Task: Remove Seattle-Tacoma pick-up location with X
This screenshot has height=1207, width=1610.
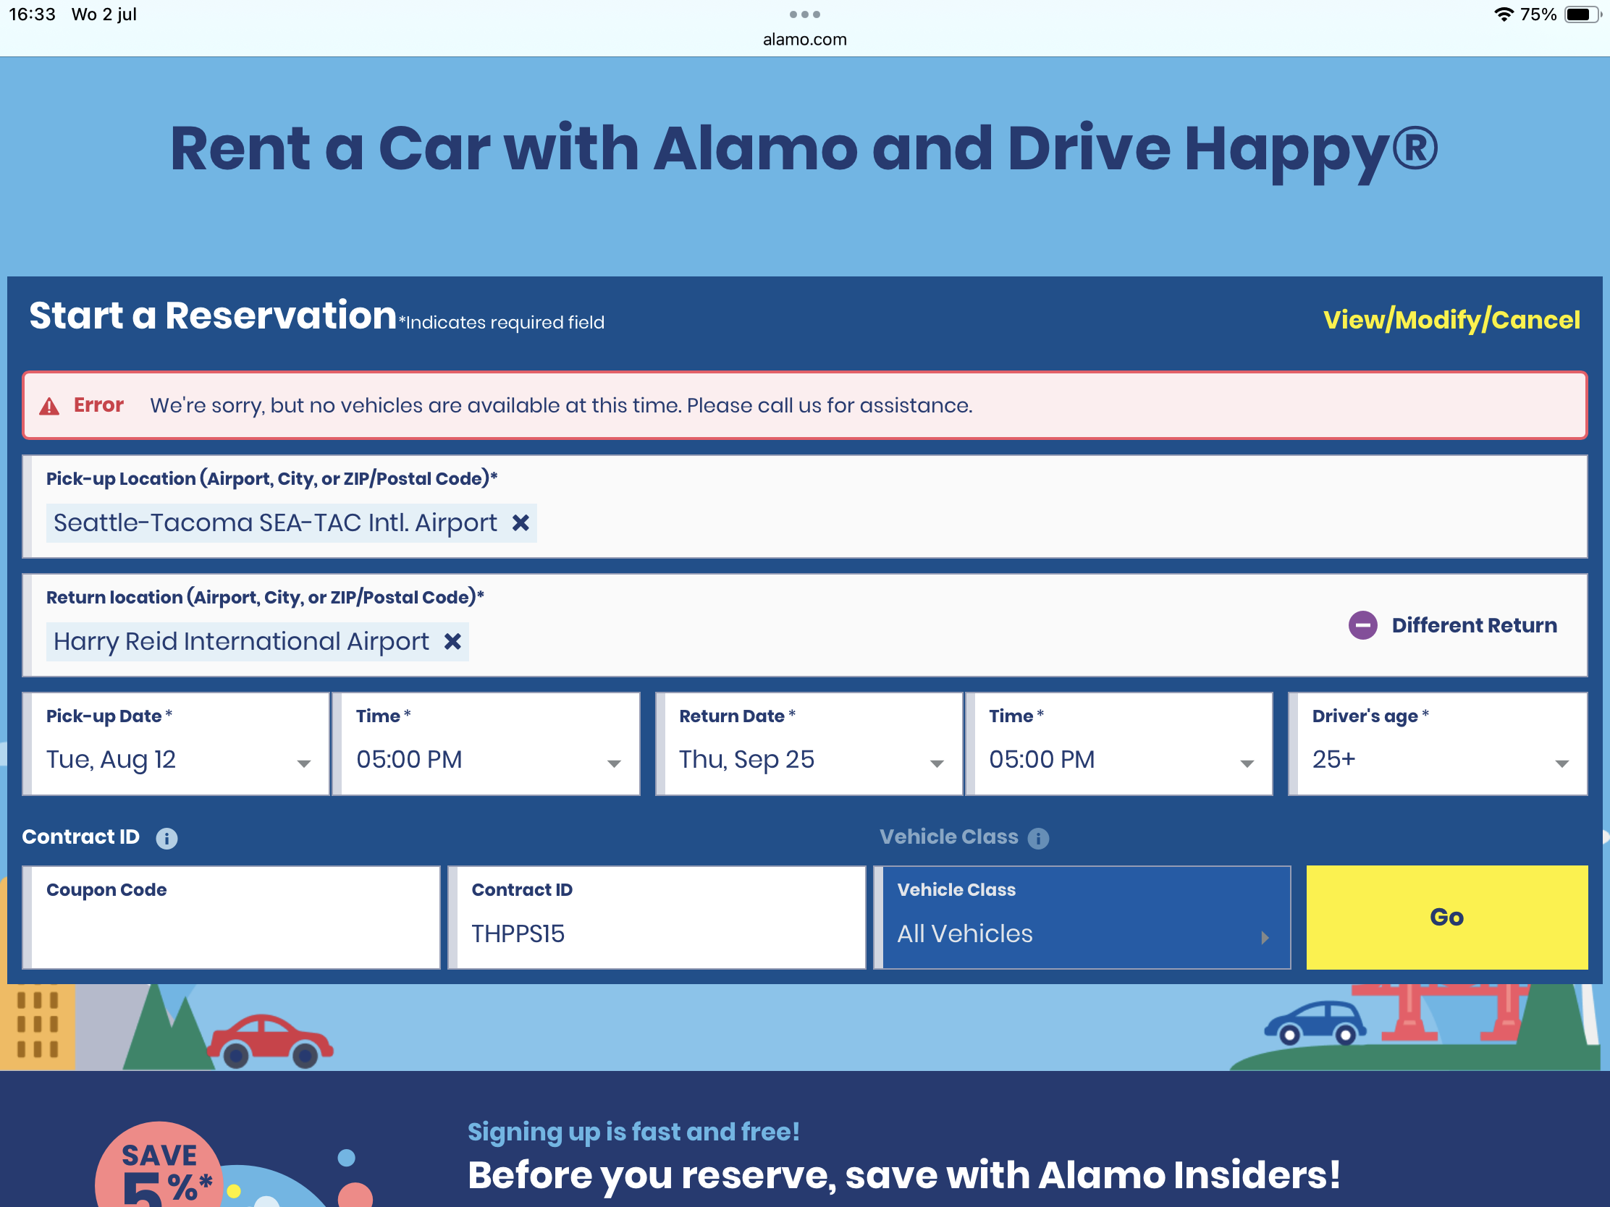Action: [520, 523]
